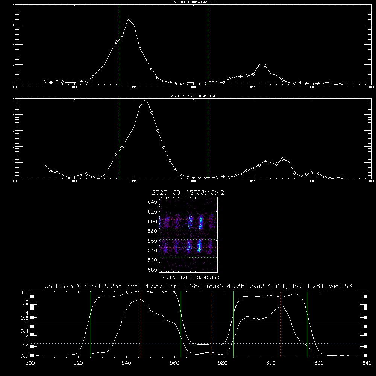Screen dimensions: 376x376
Task: Click the '640' label on the bottom plot x-axis
Action: click(367, 363)
